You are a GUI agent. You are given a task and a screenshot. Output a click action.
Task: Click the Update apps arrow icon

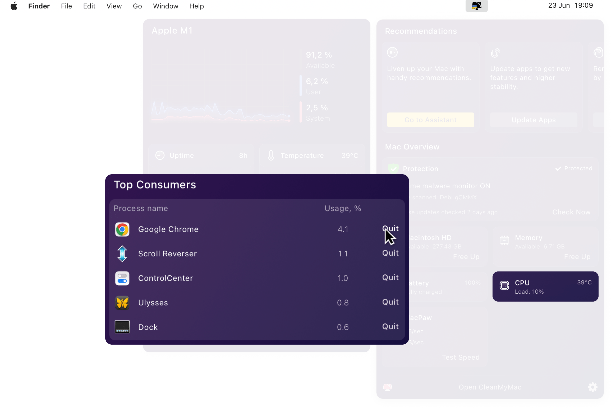495,53
